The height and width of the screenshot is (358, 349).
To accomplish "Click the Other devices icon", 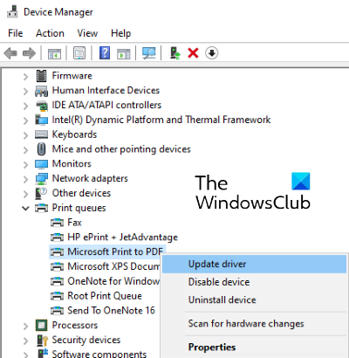I will [x=41, y=193].
